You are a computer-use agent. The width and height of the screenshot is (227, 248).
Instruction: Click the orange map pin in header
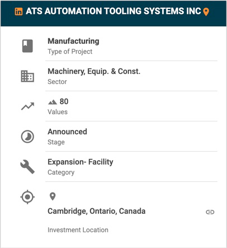[206, 12]
